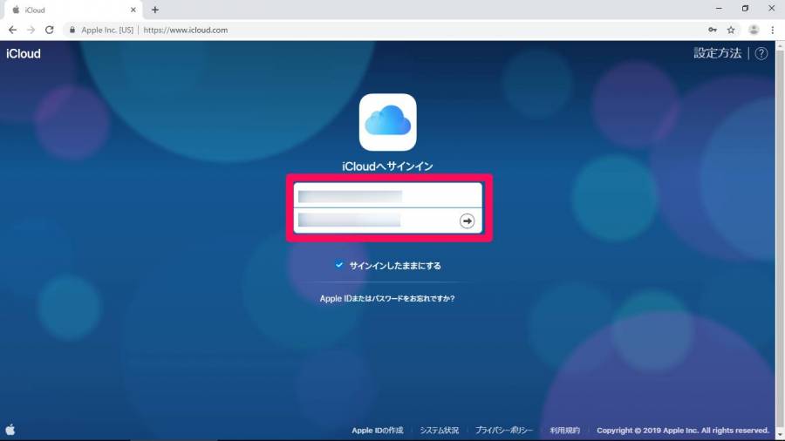Click the iCloudへサインイン heading
The image size is (785, 441).
click(x=387, y=166)
